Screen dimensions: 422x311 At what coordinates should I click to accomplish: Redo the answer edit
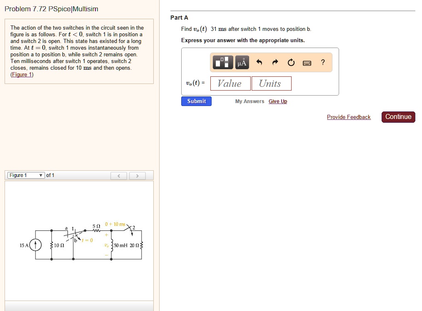pyautogui.click(x=274, y=63)
